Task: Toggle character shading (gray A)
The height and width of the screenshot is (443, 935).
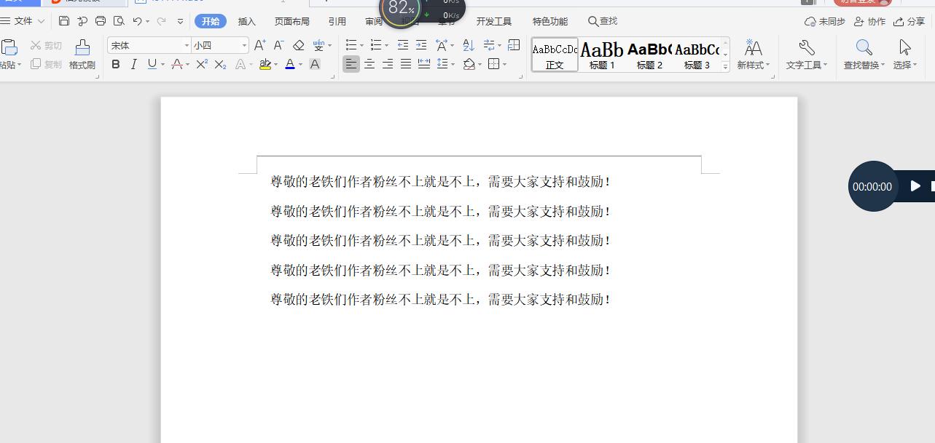Action: pos(315,64)
